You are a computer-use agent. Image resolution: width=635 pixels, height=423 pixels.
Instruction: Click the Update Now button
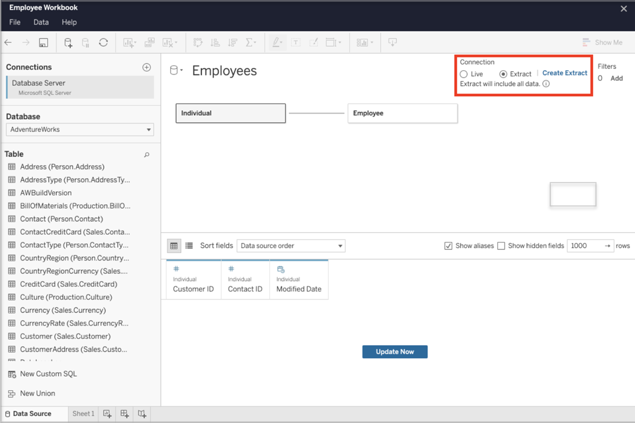[395, 351]
